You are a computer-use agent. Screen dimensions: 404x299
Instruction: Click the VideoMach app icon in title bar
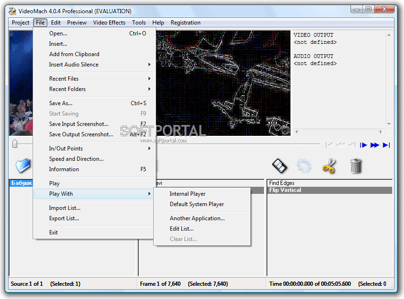12,11
